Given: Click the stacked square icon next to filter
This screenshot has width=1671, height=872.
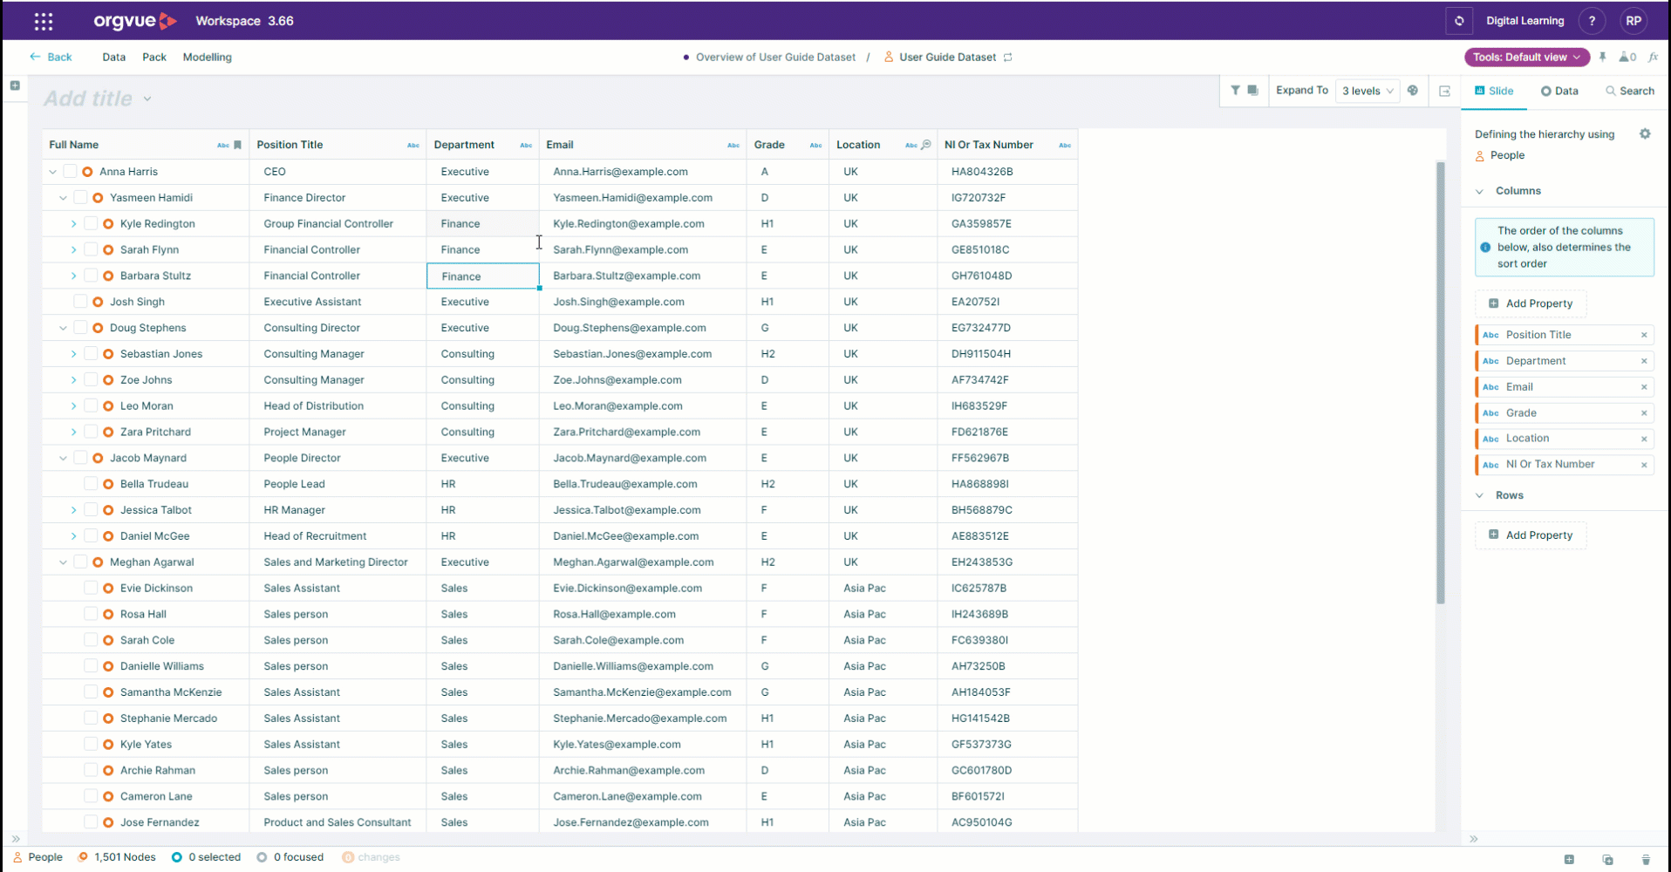Looking at the screenshot, I should [x=1252, y=90].
